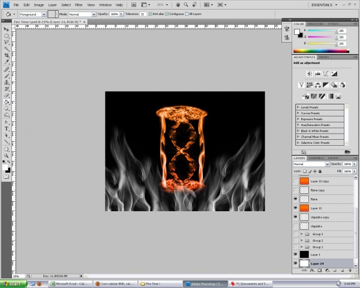Select the Elliptical Marquee tool

pos(6,36)
